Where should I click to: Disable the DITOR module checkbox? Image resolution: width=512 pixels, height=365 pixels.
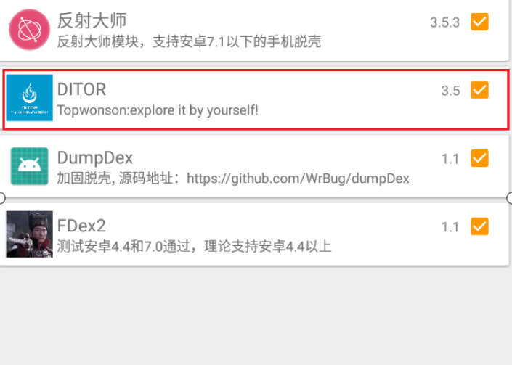(479, 90)
